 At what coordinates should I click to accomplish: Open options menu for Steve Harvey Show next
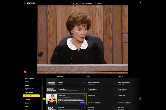click(x=115, y=82)
